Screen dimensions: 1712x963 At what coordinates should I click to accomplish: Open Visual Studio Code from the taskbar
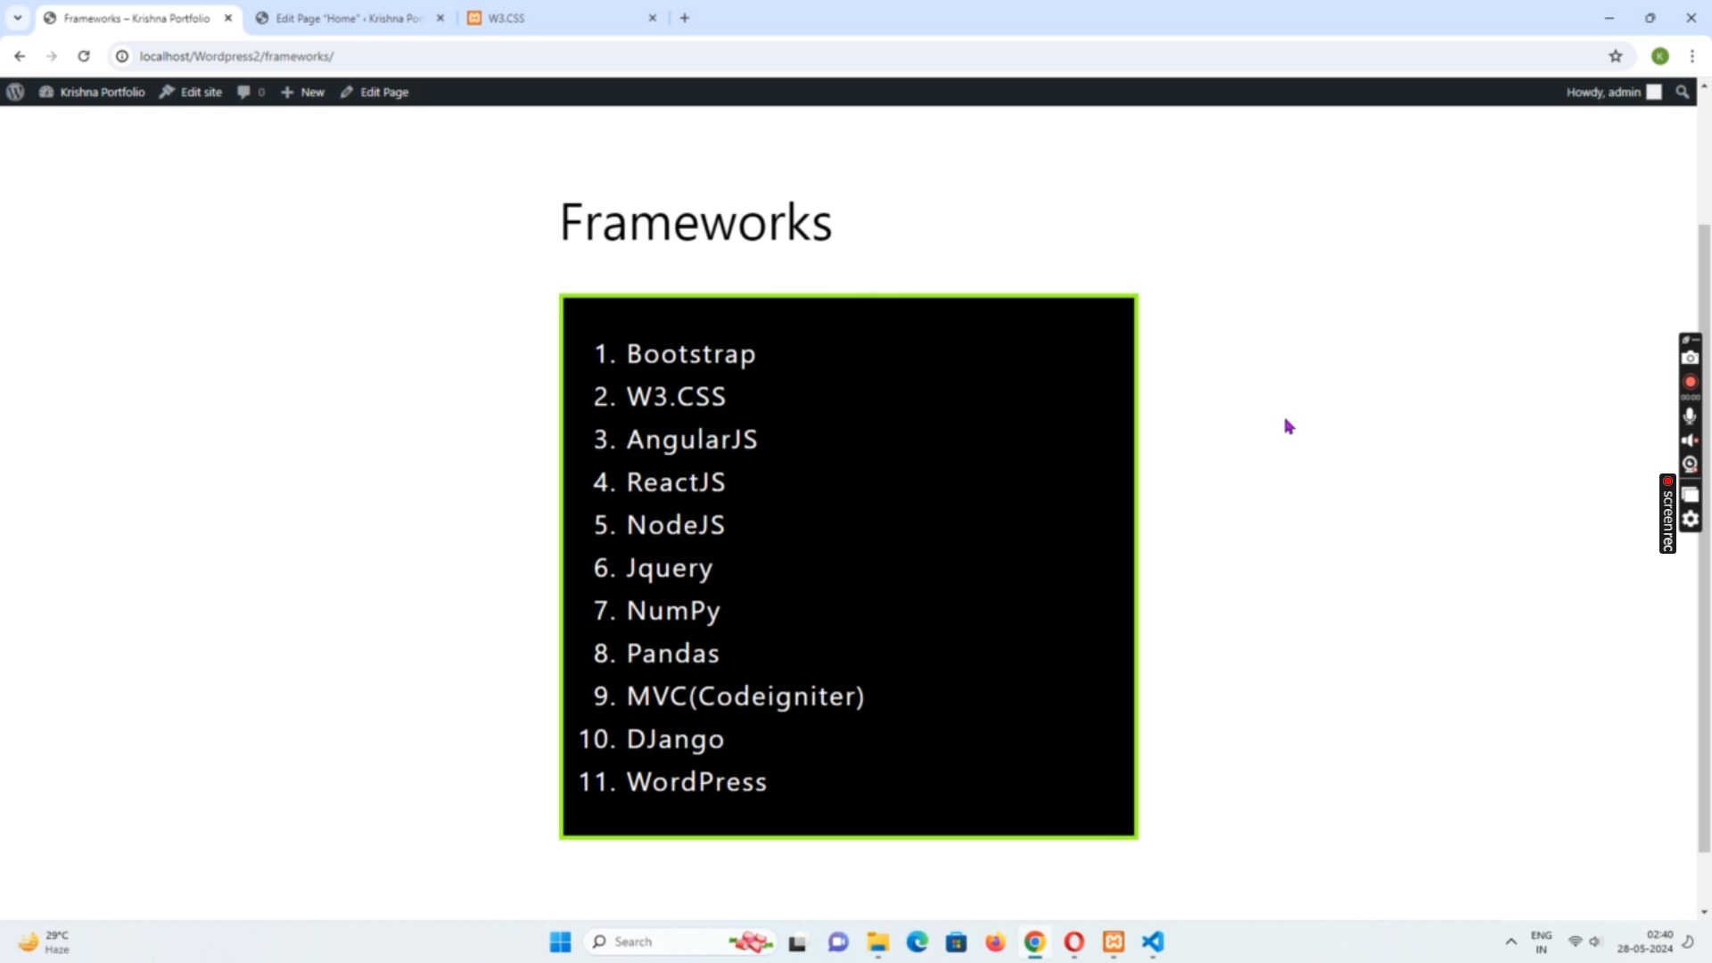pyautogui.click(x=1153, y=942)
